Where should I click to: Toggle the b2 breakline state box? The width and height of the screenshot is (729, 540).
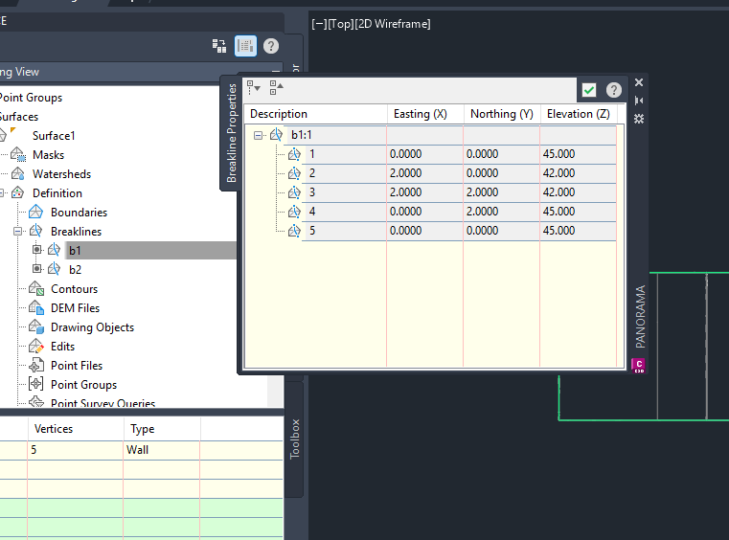point(36,269)
